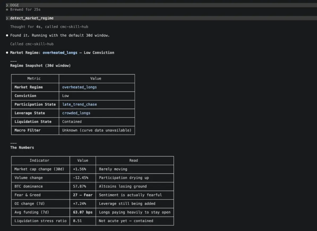Image resolution: width=317 pixels, height=231 pixels.
Task: Click the chevron beside detect_market_regime
Action: pos(7,18)
